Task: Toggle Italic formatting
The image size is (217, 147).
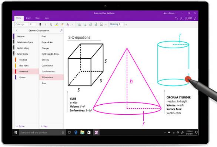Action: [x=46, y=24]
